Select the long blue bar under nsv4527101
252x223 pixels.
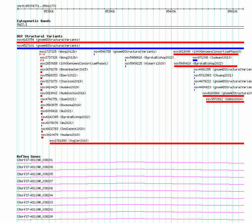tap(130, 48)
